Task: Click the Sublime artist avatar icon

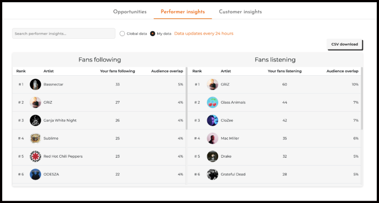Action: point(35,138)
